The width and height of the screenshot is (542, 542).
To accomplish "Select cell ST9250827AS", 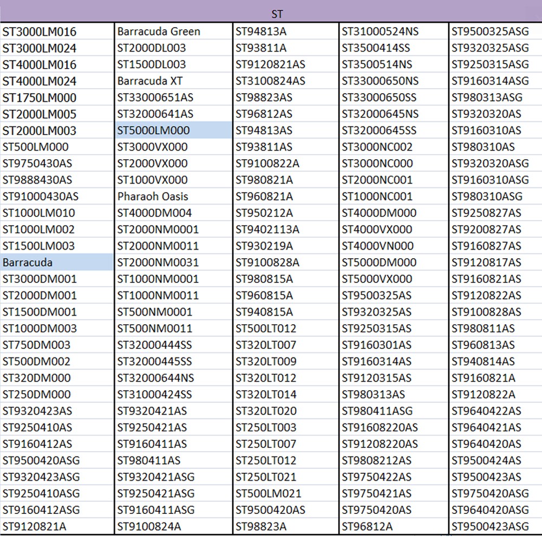I will coord(495,213).
